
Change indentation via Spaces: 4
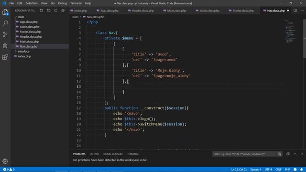tap(256, 170)
